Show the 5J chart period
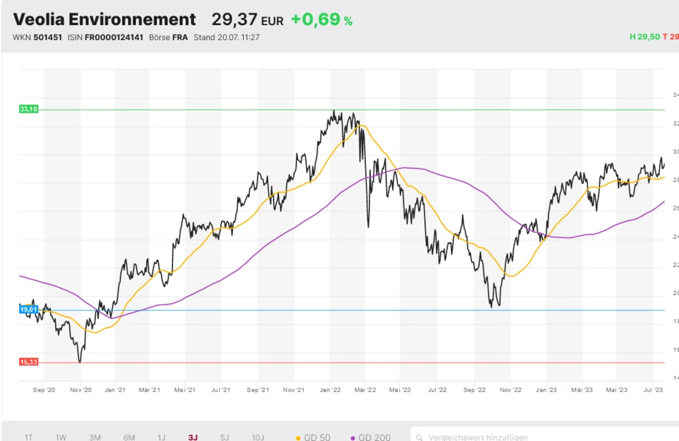 tap(225, 438)
